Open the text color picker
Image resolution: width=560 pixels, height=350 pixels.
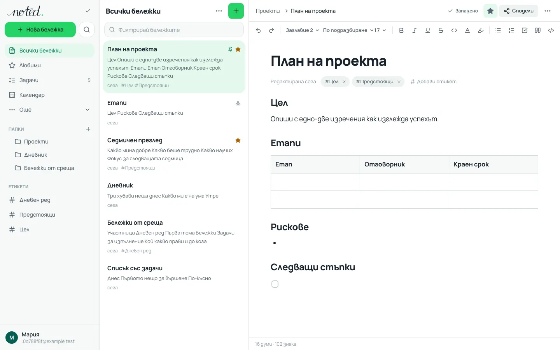pyautogui.click(x=467, y=30)
